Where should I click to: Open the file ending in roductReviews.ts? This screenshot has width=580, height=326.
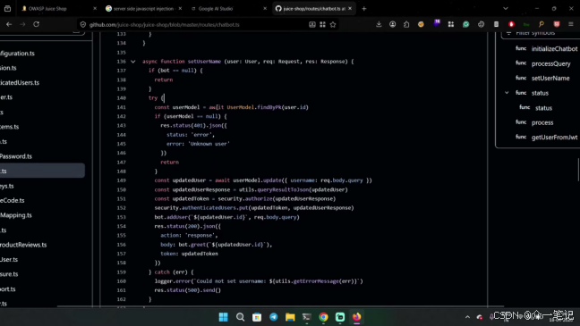(23, 245)
